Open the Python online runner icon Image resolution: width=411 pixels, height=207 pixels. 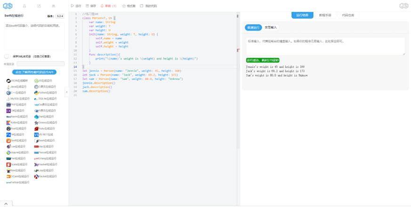coord(36,93)
